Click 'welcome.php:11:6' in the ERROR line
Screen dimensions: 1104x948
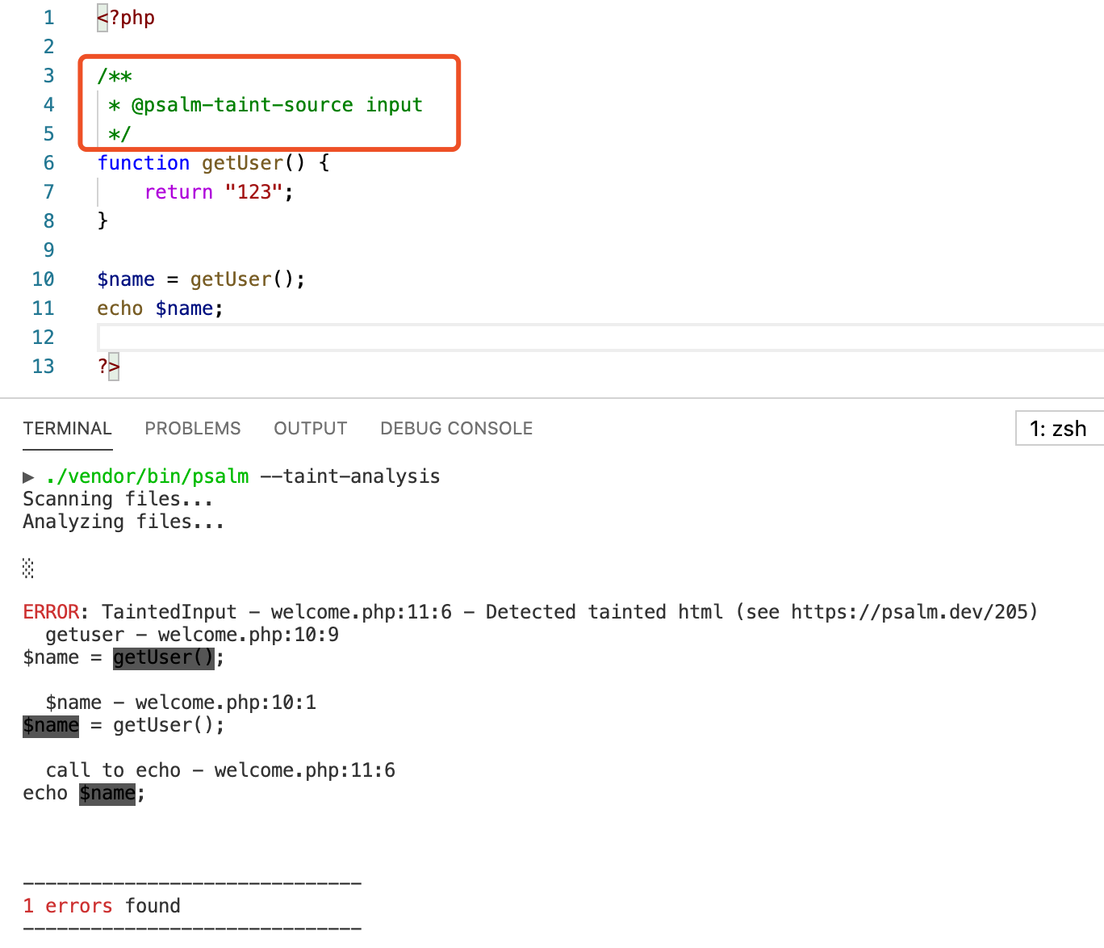click(x=362, y=612)
